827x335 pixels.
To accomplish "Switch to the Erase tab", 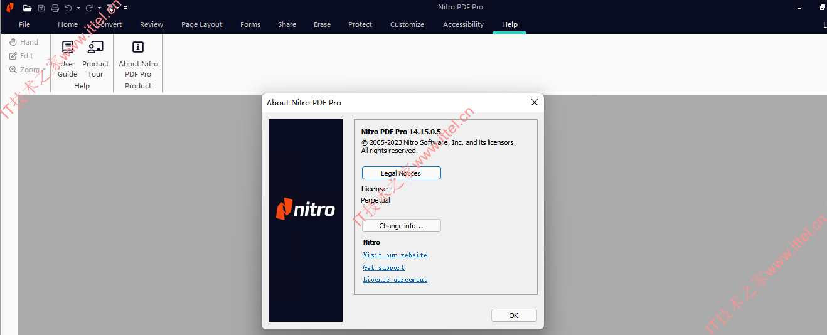I will [322, 24].
